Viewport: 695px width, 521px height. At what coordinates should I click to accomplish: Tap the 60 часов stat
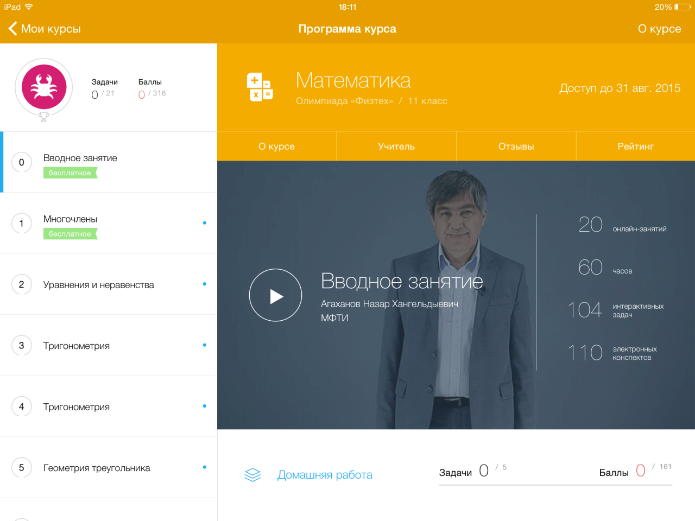click(x=605, y=268)
